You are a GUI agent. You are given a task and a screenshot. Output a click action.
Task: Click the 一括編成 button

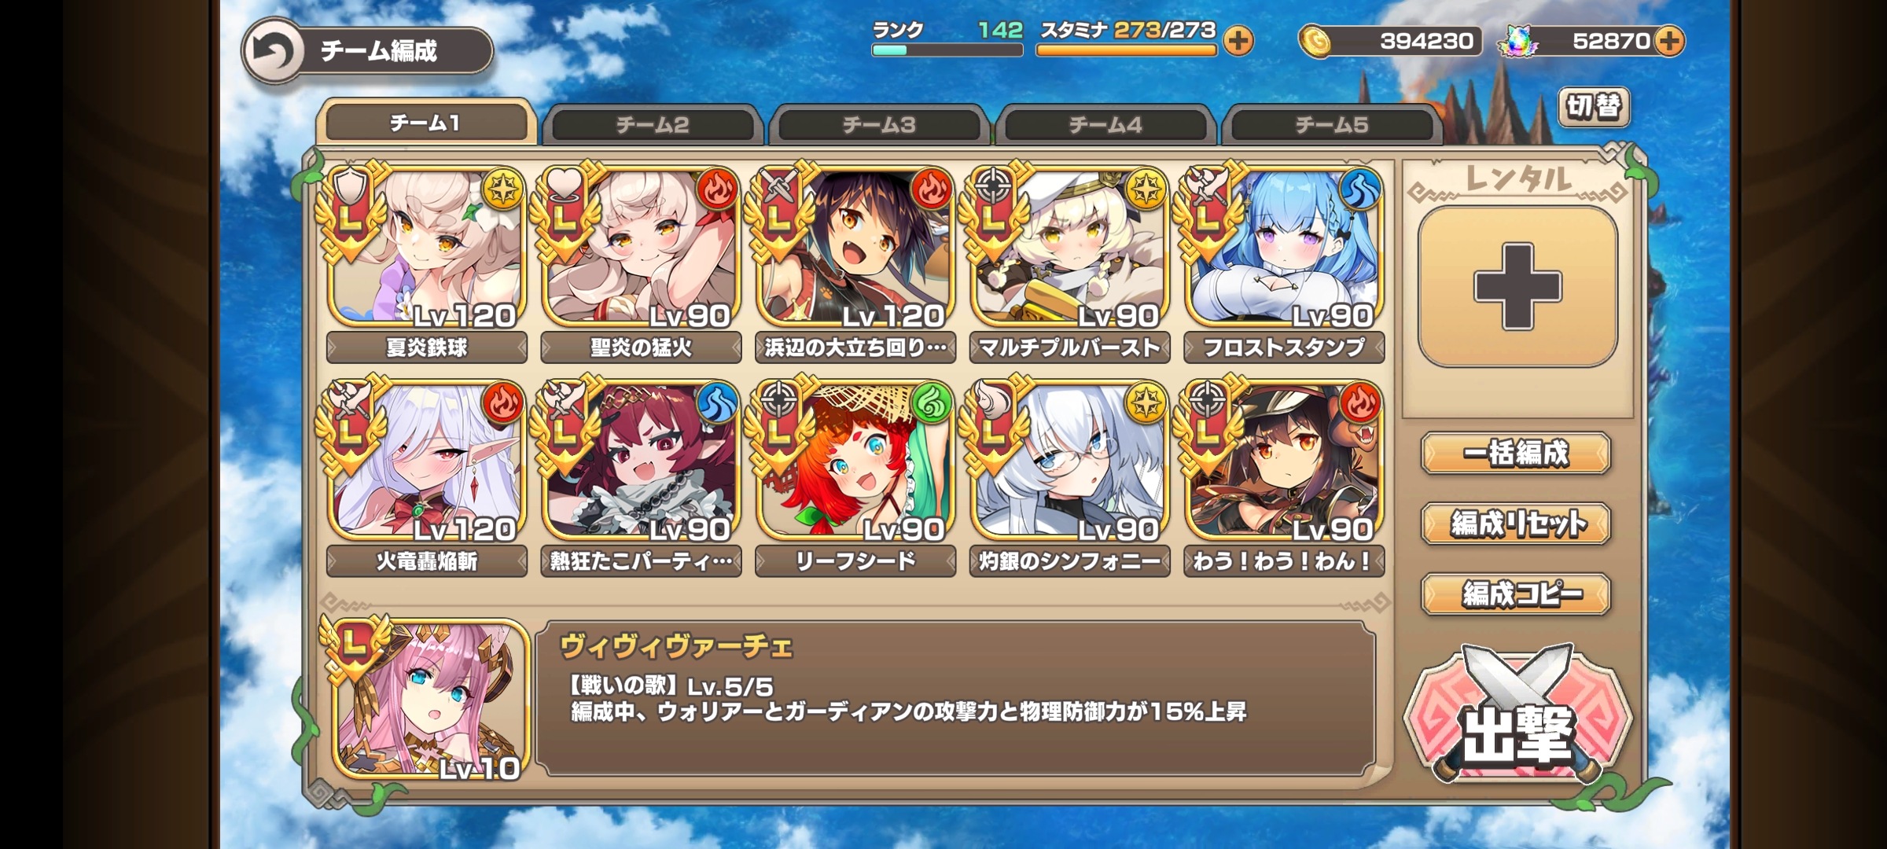[1516, 454]
